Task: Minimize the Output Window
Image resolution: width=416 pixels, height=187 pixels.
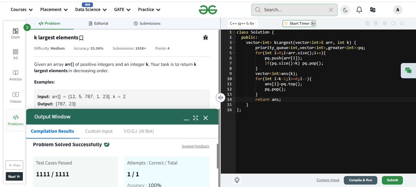Action: [x=186, y=119]
